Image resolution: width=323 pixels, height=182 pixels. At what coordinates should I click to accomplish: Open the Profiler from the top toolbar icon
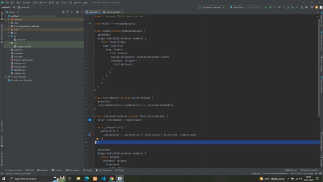click(x=279, y=7)
